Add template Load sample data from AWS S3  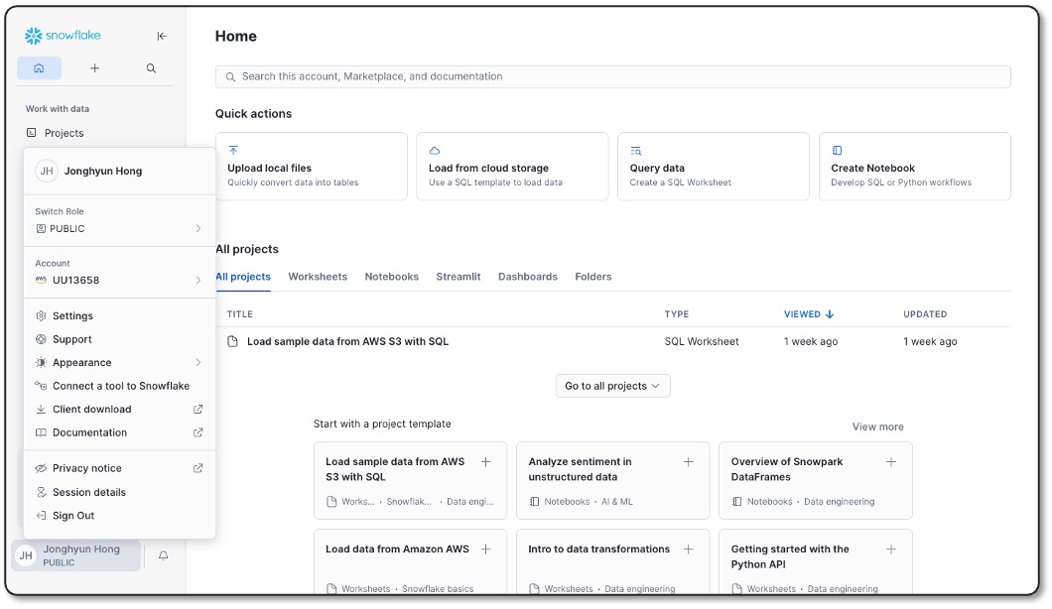[485, 461]
